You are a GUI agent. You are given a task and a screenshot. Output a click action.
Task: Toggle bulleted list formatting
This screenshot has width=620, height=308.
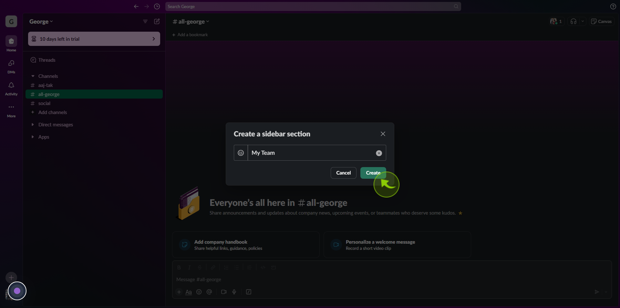click(236, 268)
